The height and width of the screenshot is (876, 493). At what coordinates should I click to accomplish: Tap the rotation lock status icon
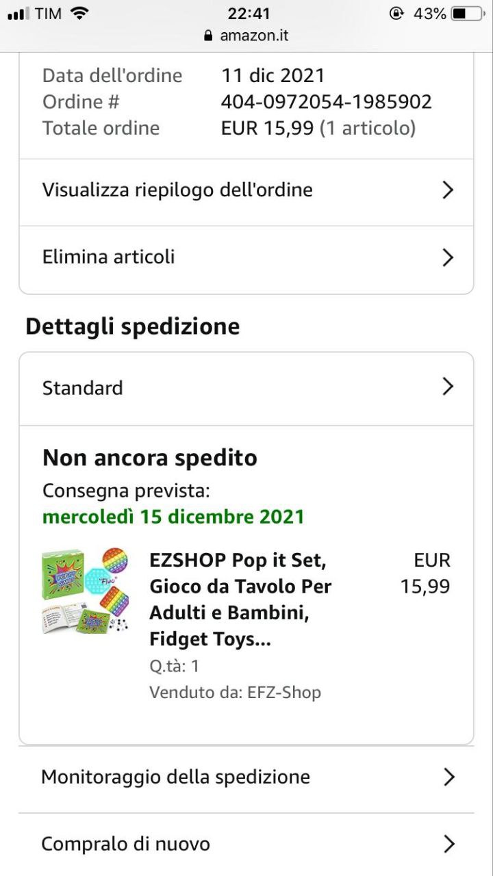coord(396,13)
